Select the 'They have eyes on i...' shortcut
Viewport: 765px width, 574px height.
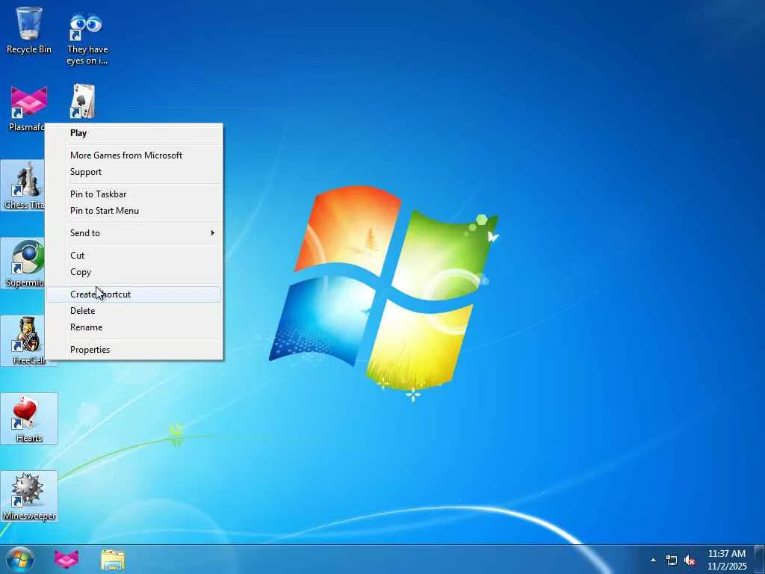(87, 39)
